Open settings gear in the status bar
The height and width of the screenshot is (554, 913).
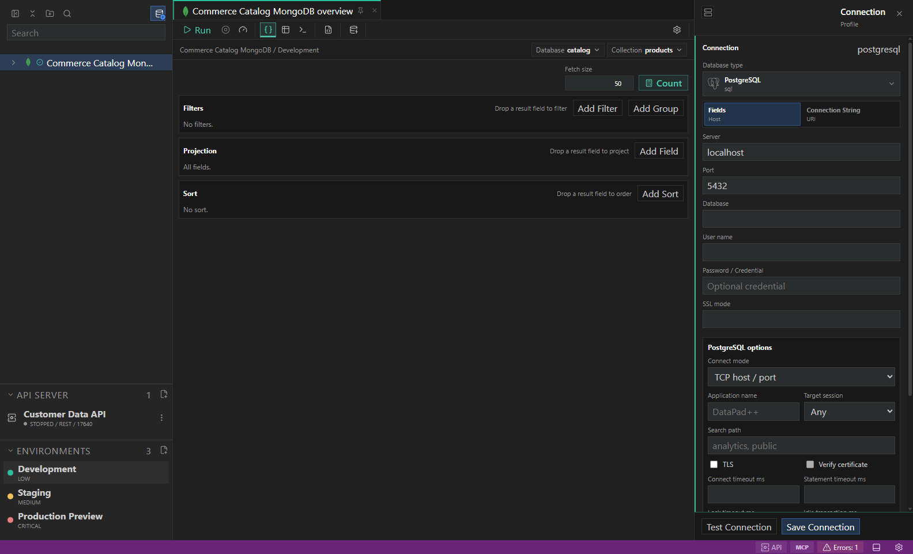[899, 548]
